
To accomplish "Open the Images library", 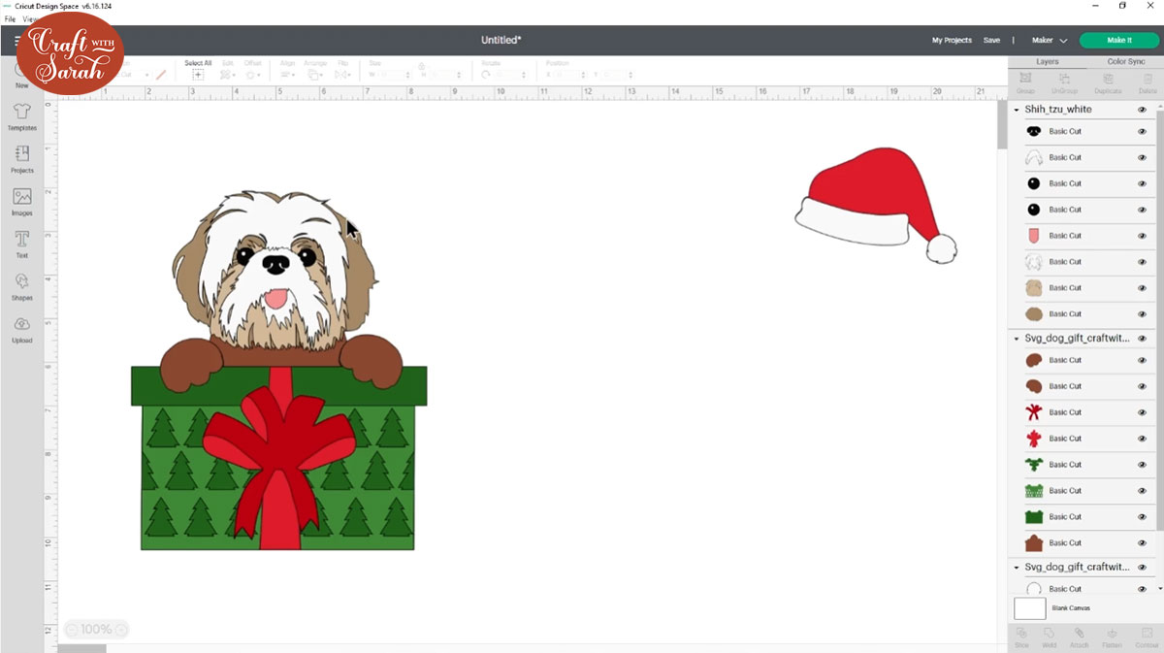I will 21,202.
